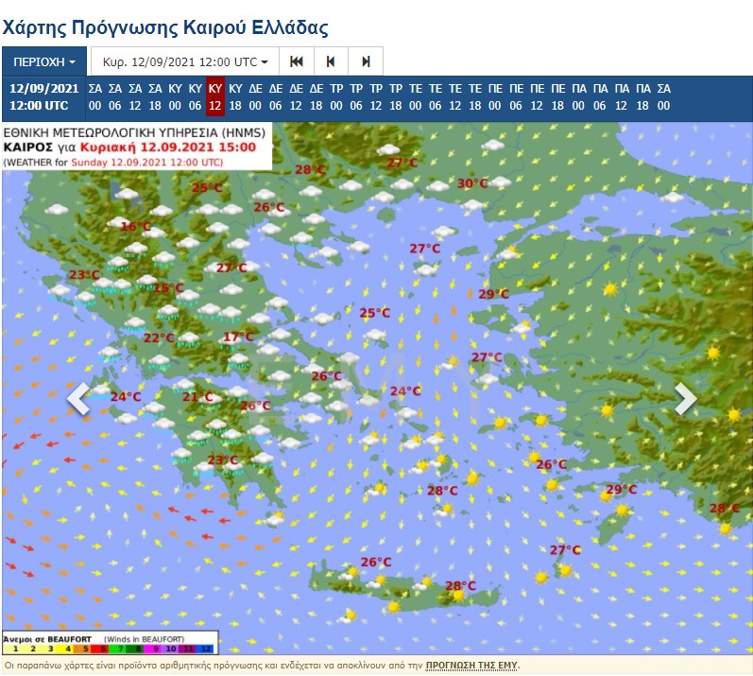Select ΠΑ 18 in the timeline
This screenshot has width=753, height=676.
[x=643, y=96]
